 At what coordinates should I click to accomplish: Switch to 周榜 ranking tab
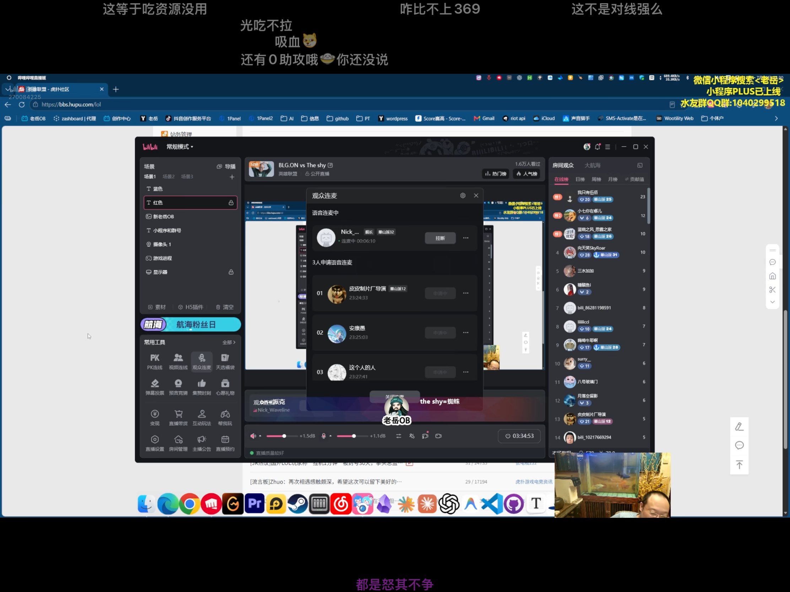596,179
